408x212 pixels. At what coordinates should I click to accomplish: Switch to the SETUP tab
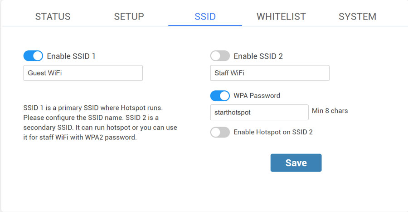[129, 17]
